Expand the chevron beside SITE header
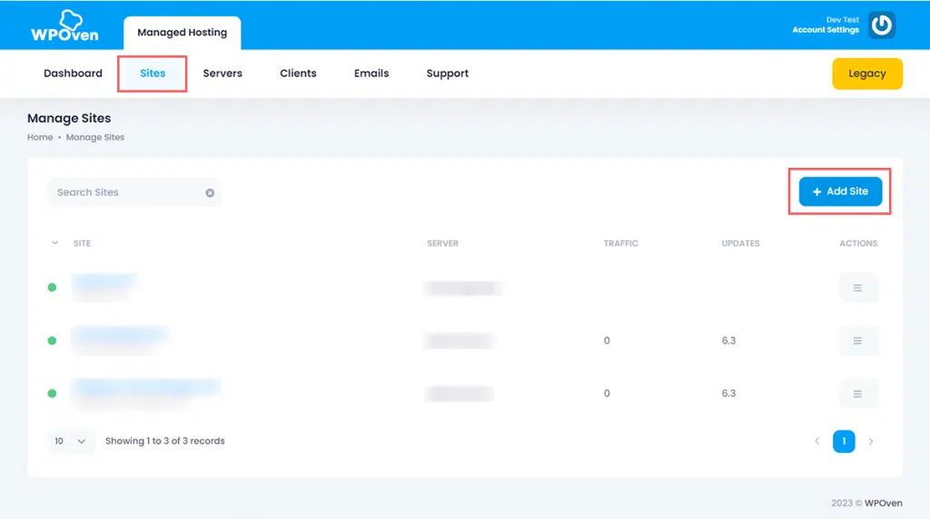The width and height of the screenshot is (930, 519). click(54, 243)
